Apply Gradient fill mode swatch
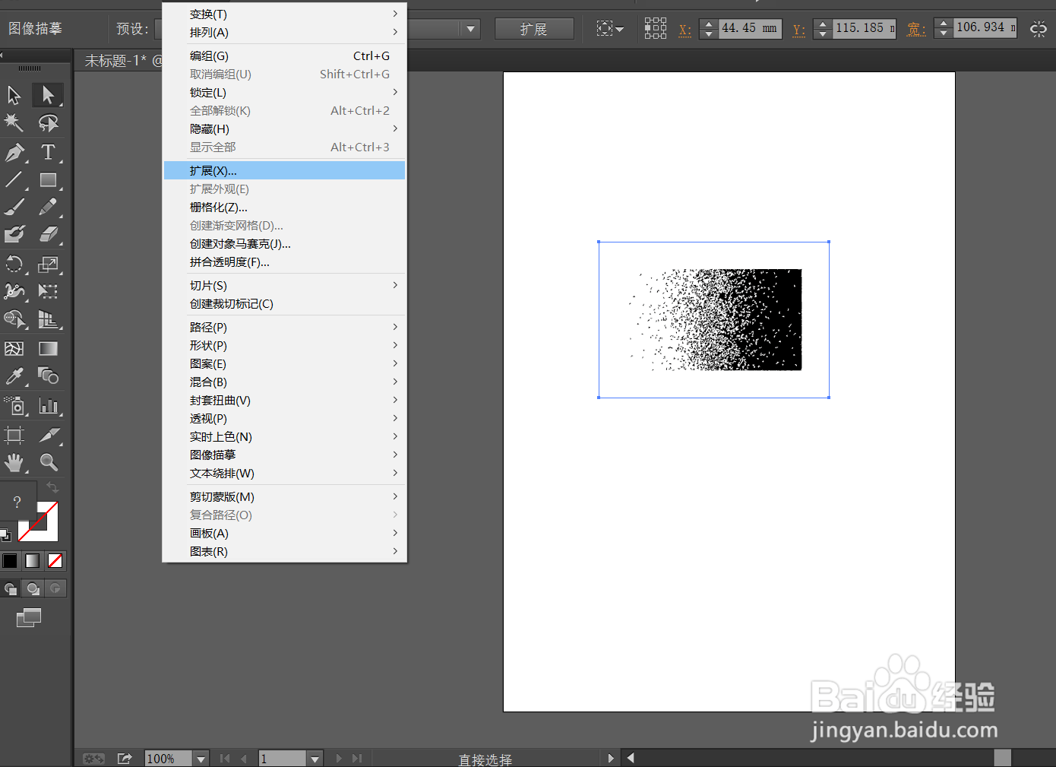The image size is (1056, 767). pos(33,561)
